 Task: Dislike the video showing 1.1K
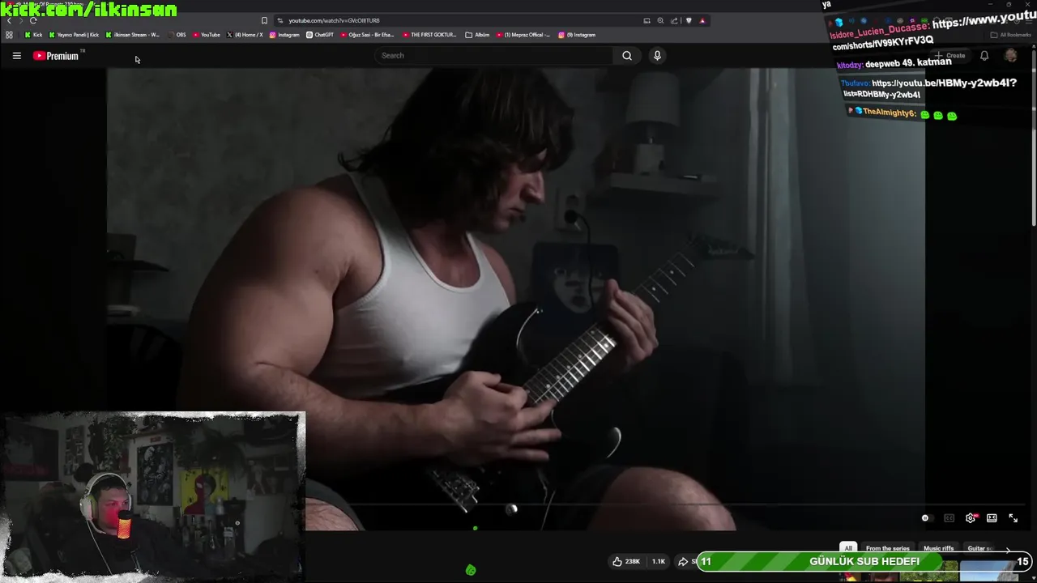[x=659, y=561]
